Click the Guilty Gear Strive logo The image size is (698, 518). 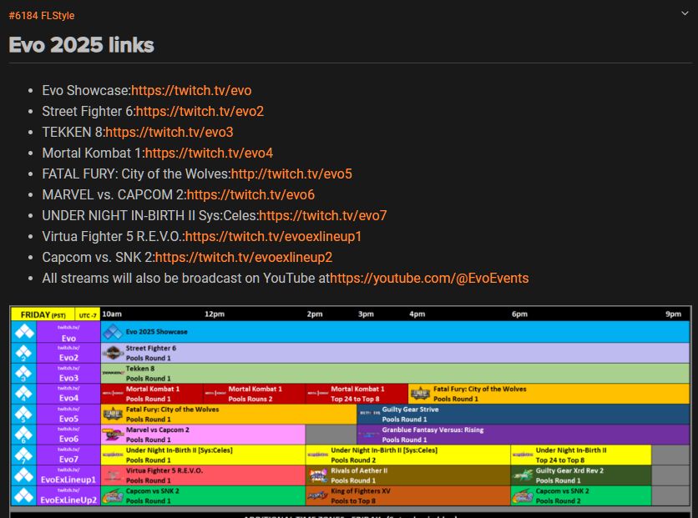point(369,414)
